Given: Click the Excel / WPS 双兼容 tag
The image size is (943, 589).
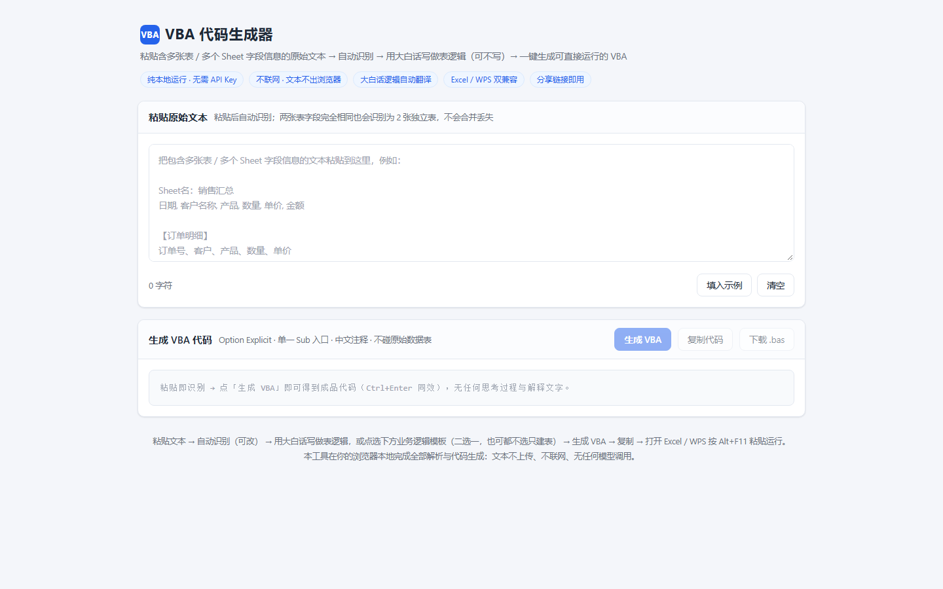Looking at the screenshot, I should pyautogui.click(x=484, y=80).
